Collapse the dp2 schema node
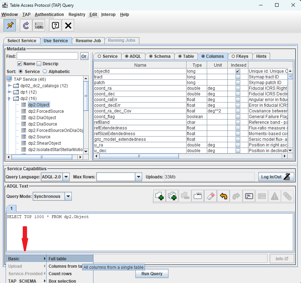Image resolution: width=301 pixels, height=283 pixels. click(9, 99)
